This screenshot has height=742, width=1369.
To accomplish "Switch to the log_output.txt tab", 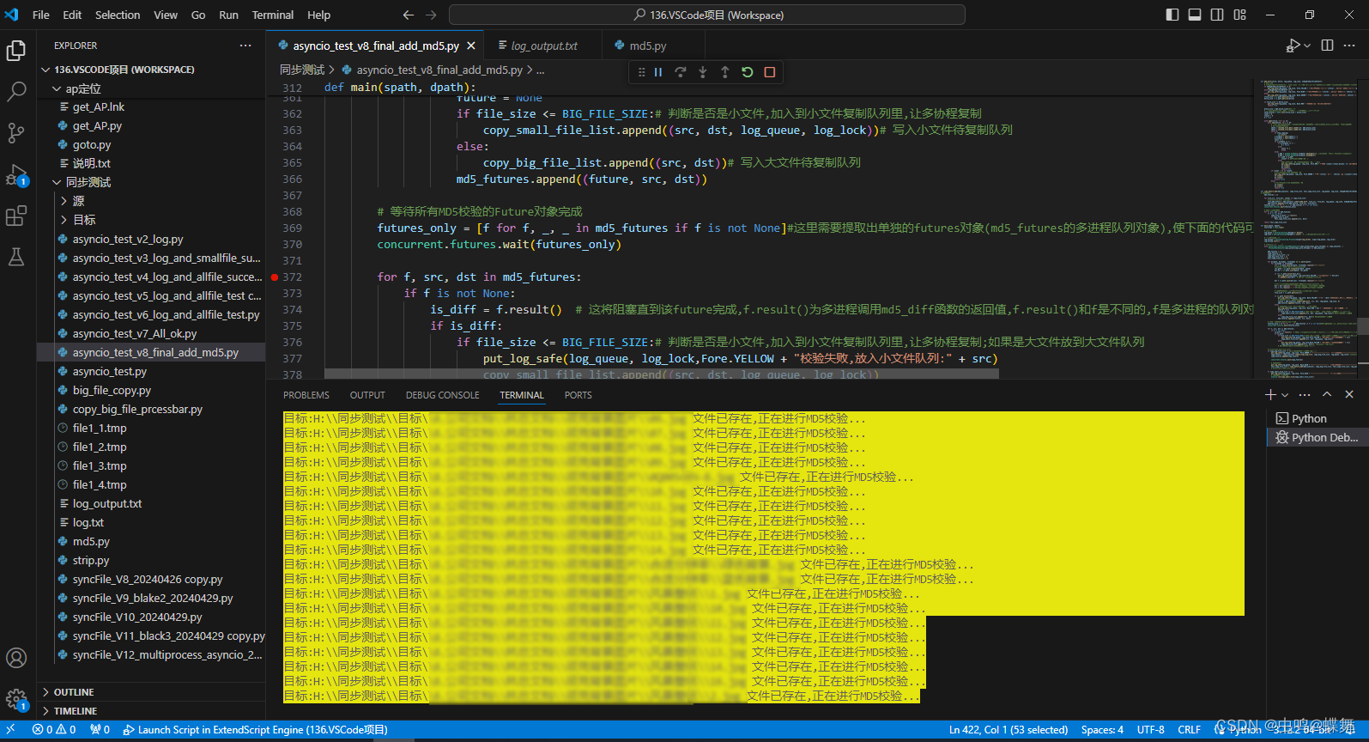I will [x=544, y=46].
